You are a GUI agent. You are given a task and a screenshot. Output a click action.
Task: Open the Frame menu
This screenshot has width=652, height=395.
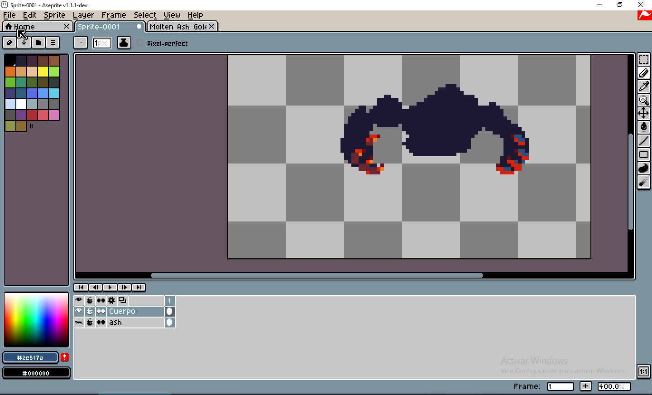pyautogui.click(x=114, y=15)
